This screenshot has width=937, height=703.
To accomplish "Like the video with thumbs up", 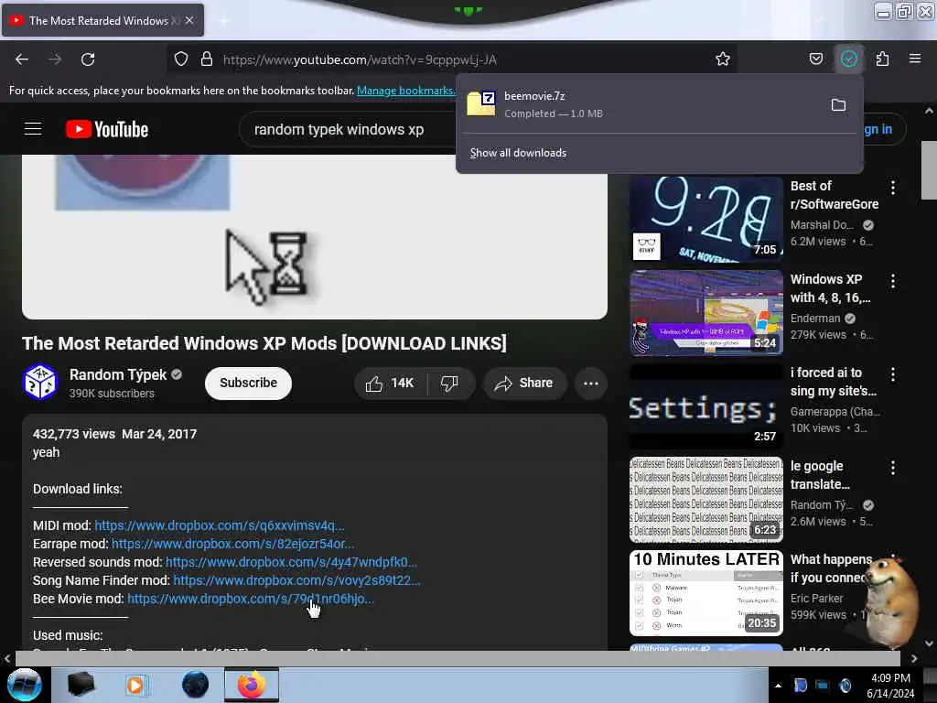I will pos(392,384).
